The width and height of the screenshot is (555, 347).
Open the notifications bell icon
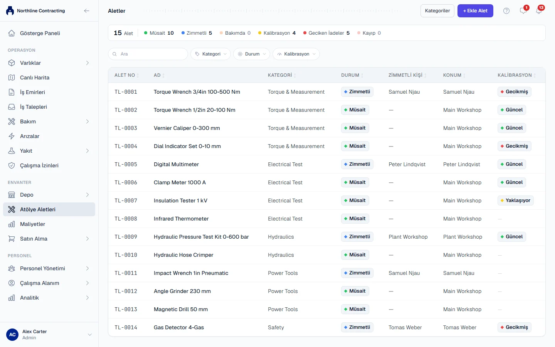tap(539, 11)
